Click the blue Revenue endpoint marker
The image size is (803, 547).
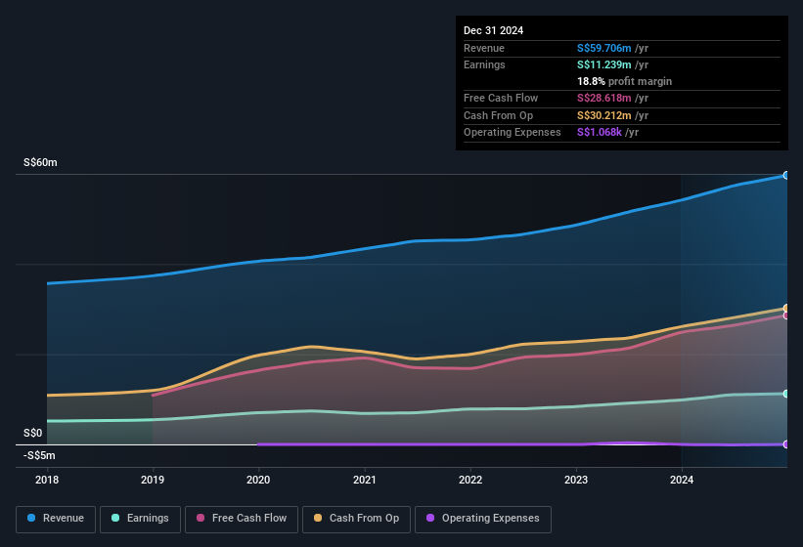tap(786, 176)
